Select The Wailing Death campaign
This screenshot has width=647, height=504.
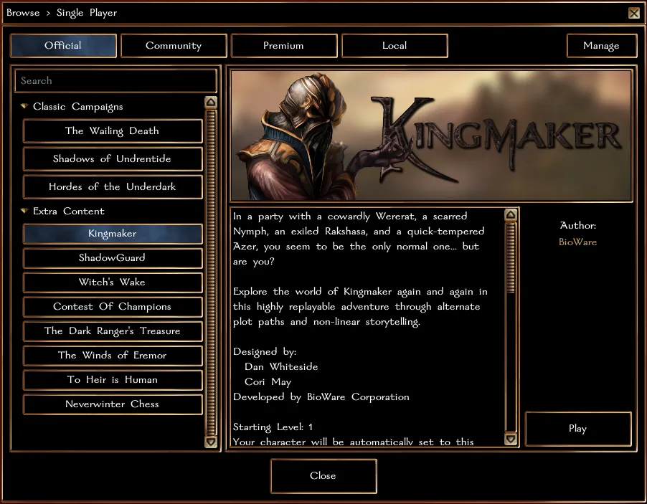click(x=113, y=131)
